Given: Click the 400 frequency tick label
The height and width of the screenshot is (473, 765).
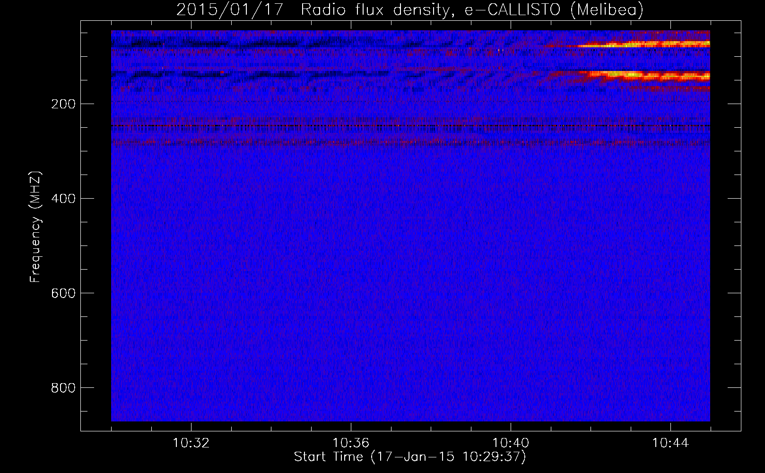Looking at the screenshot, I should click(x=63, y=199).
